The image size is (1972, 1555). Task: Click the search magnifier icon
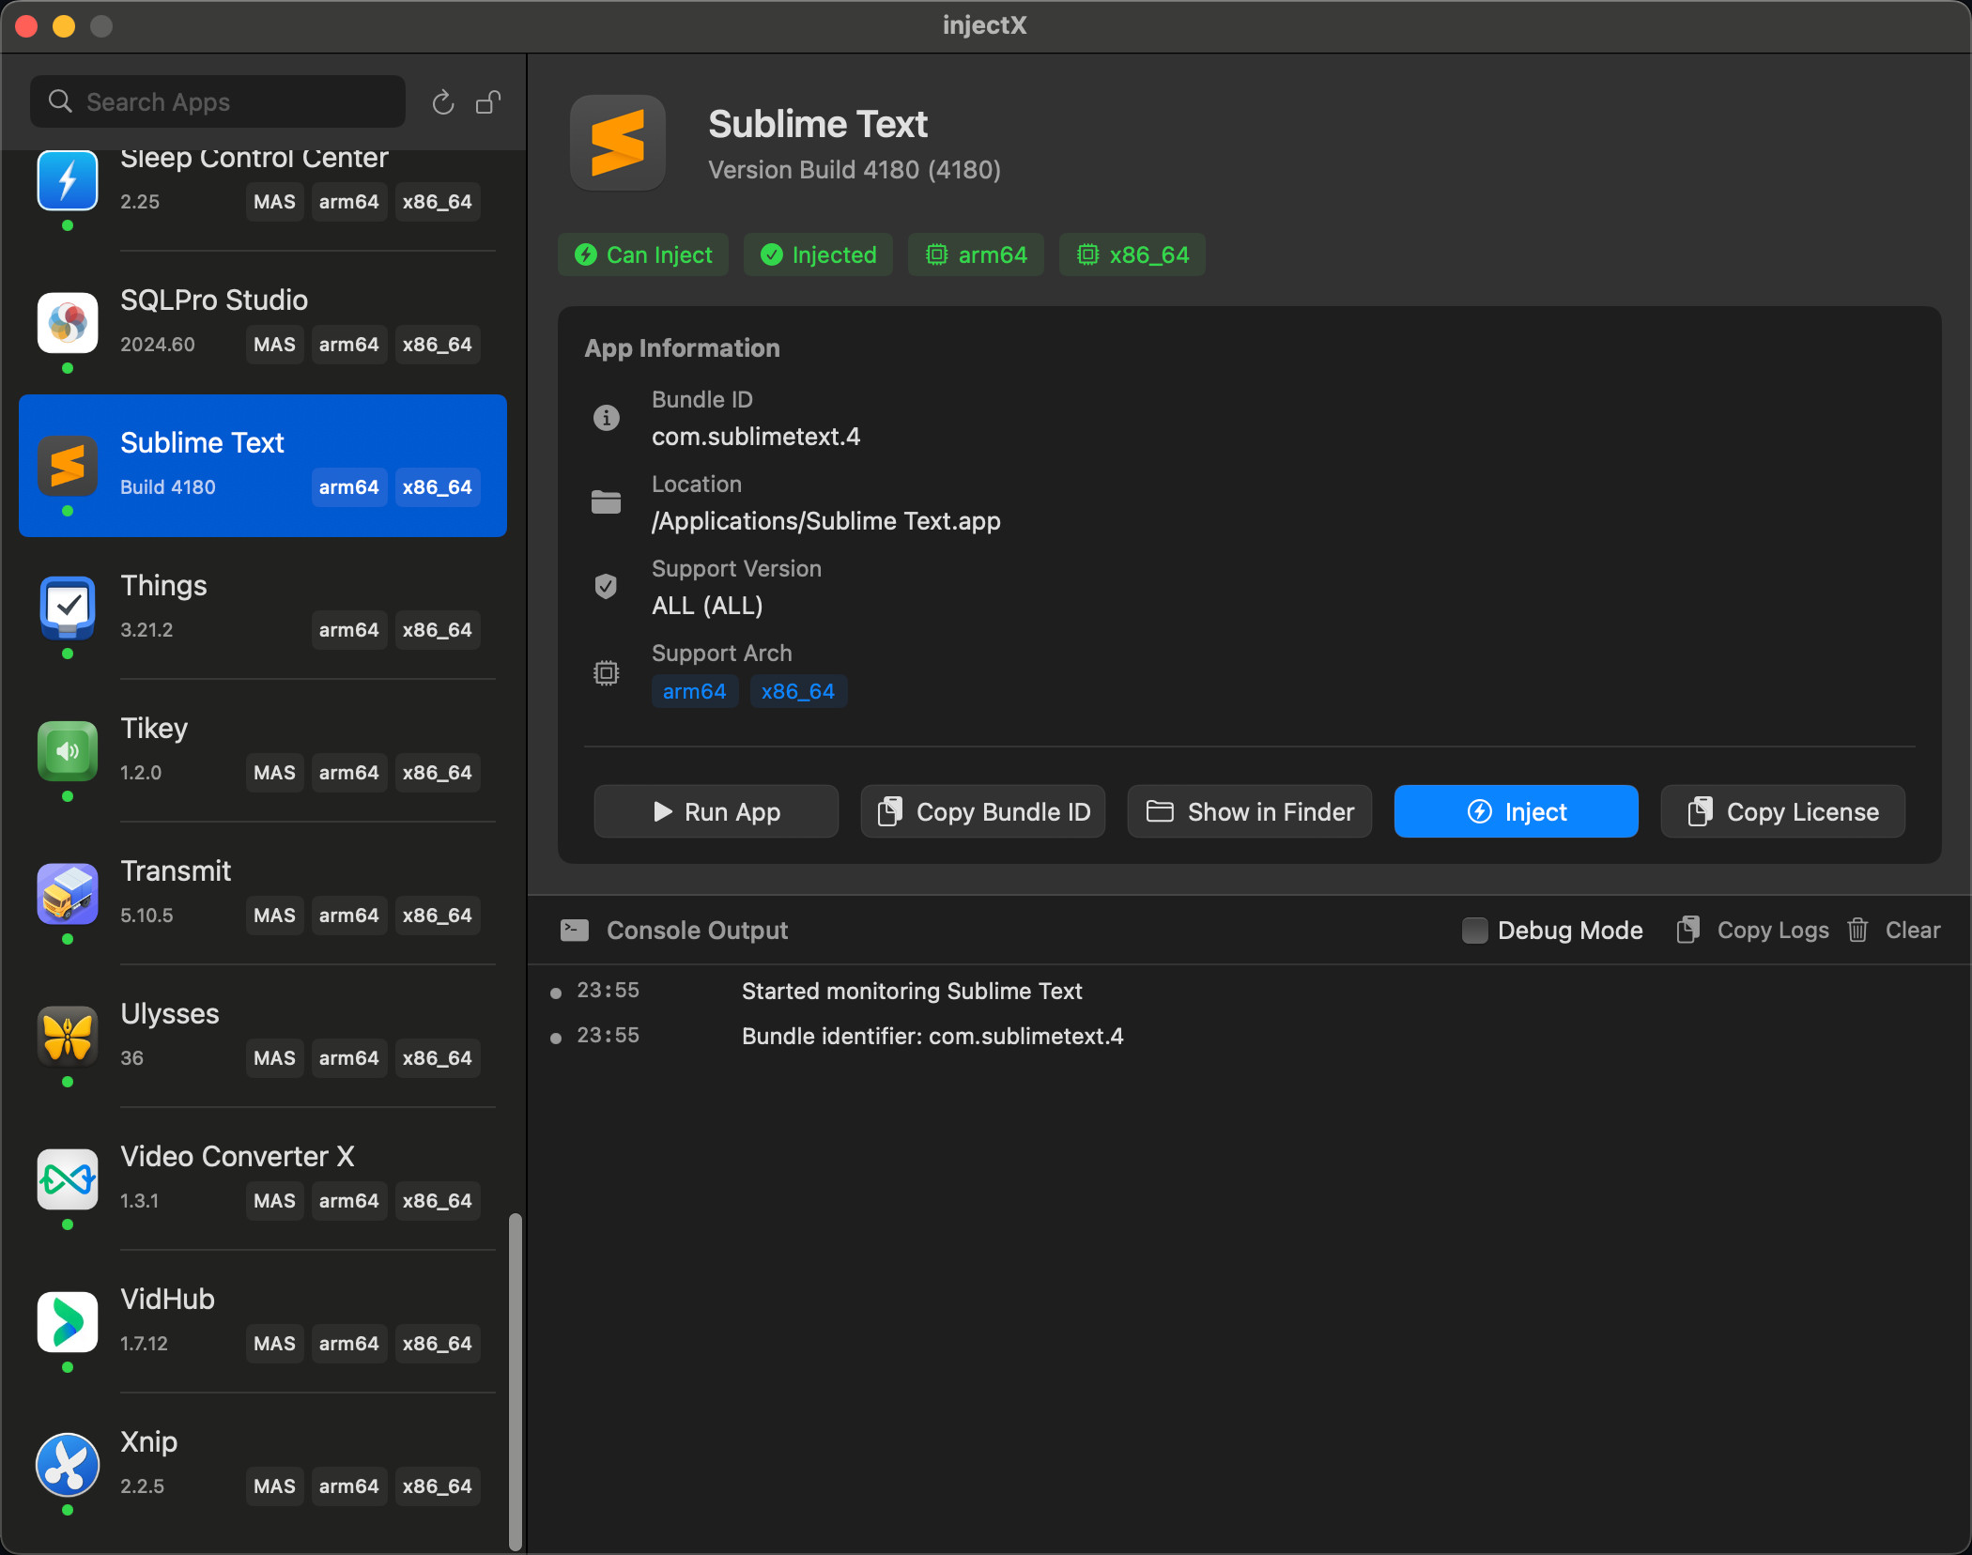coord(60,101)
